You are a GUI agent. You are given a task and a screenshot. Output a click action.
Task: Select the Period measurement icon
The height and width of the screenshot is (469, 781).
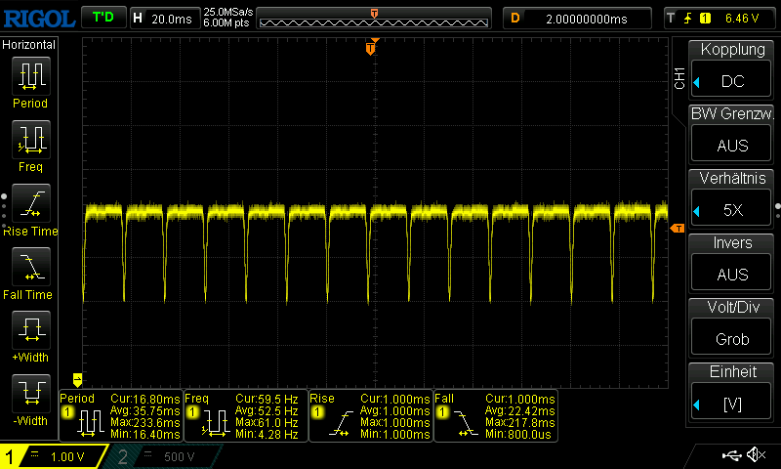point(31,76)
